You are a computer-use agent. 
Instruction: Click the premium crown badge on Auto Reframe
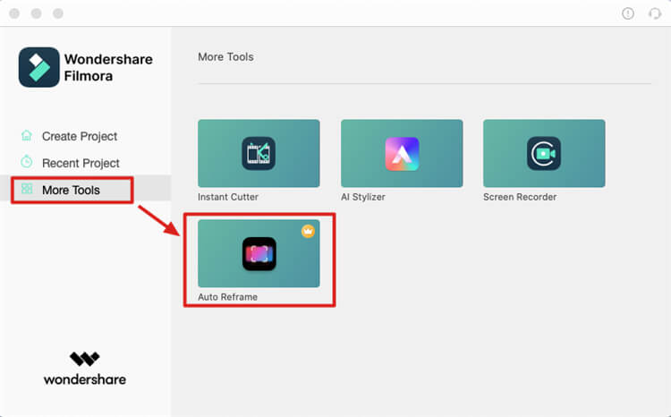[308, 231]
